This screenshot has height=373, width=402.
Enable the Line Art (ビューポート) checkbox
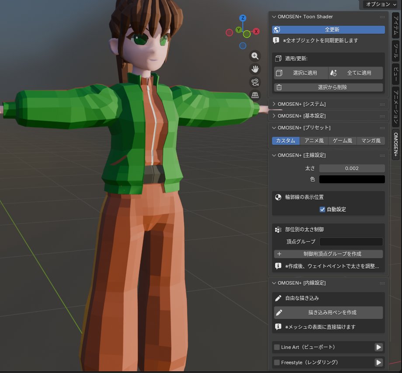pos(277,347)
